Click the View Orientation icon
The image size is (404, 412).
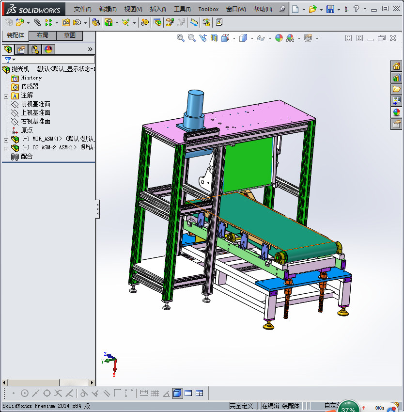coord(225,38)
